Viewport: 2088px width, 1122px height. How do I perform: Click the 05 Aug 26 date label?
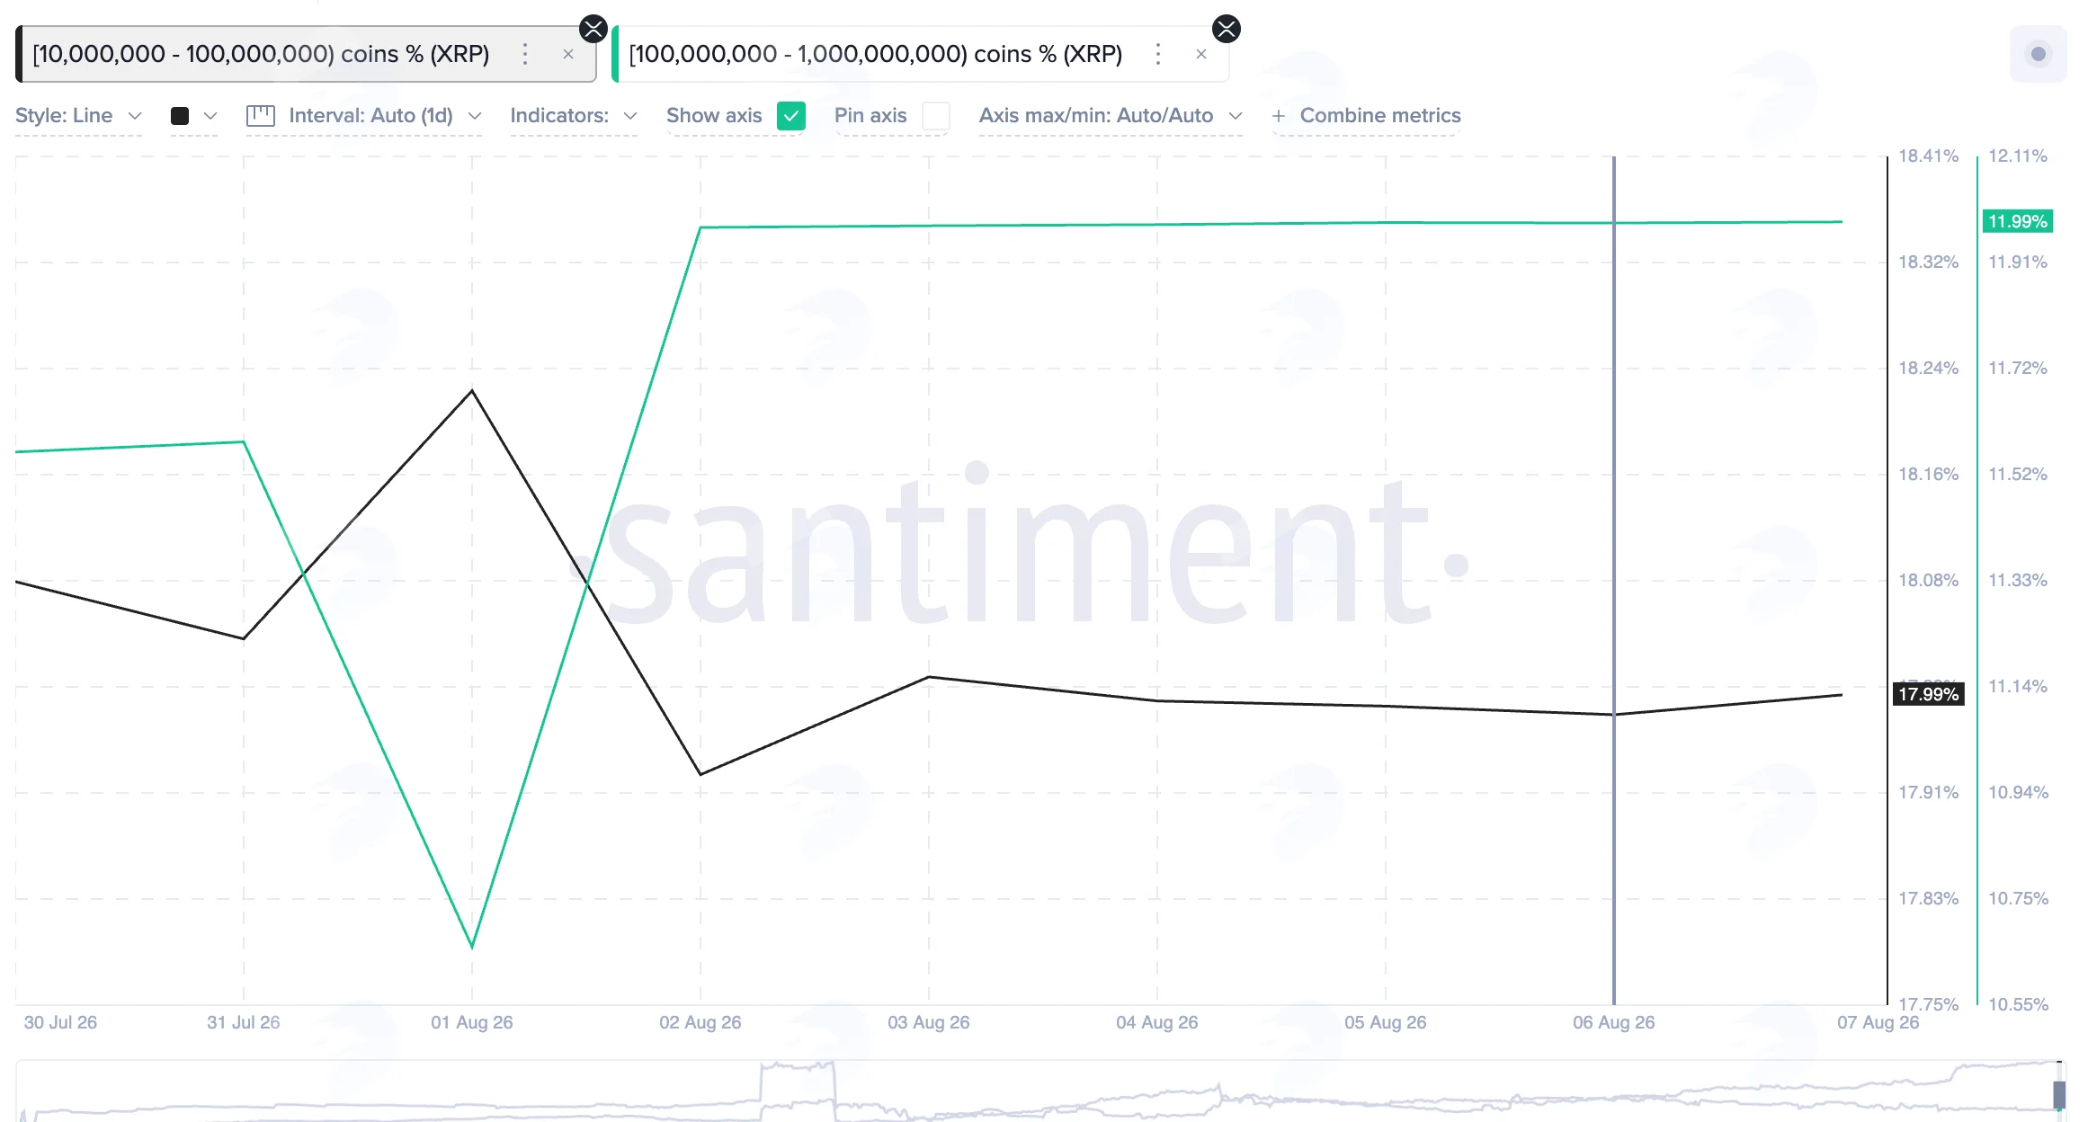(x=1386, y=1022)
